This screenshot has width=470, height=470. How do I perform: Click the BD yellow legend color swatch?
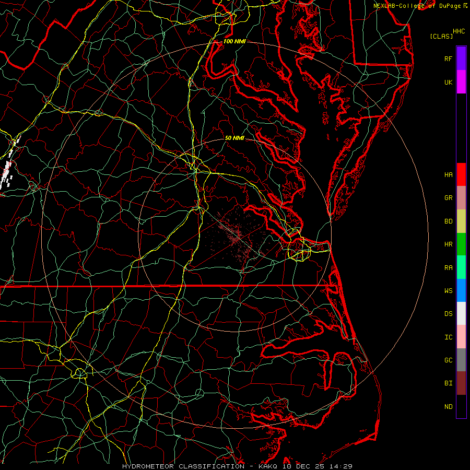click(461, 221)
